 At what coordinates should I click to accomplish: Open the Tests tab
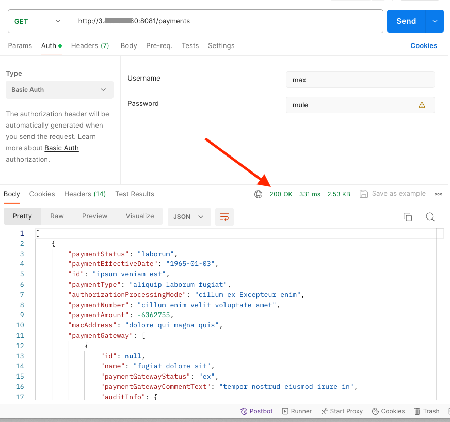click(x=190, y=45)
